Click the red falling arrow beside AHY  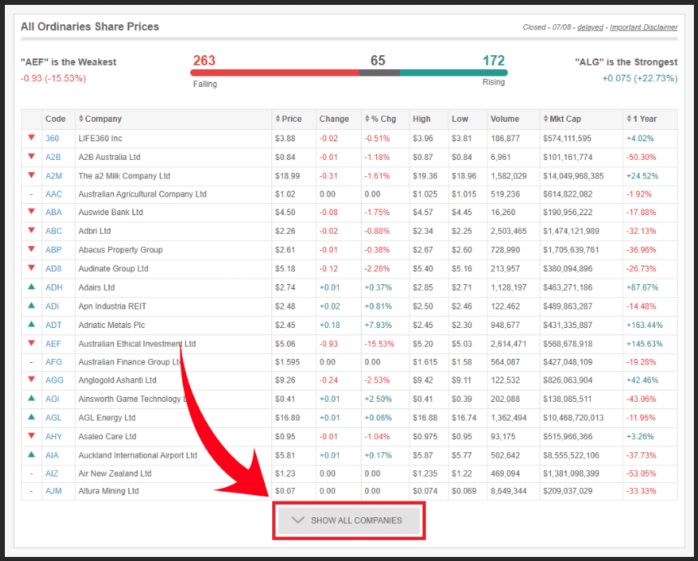31,435
